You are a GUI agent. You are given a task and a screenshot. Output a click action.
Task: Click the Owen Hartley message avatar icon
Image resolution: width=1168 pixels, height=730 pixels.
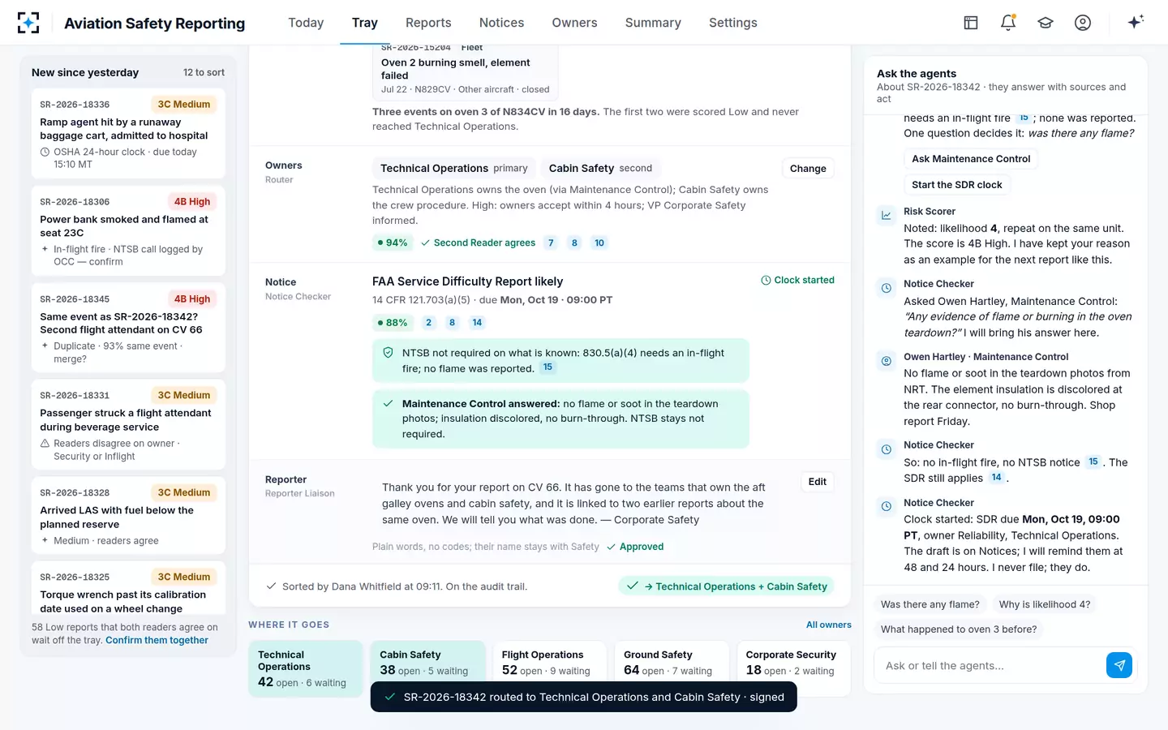click(x=887, y=361)
